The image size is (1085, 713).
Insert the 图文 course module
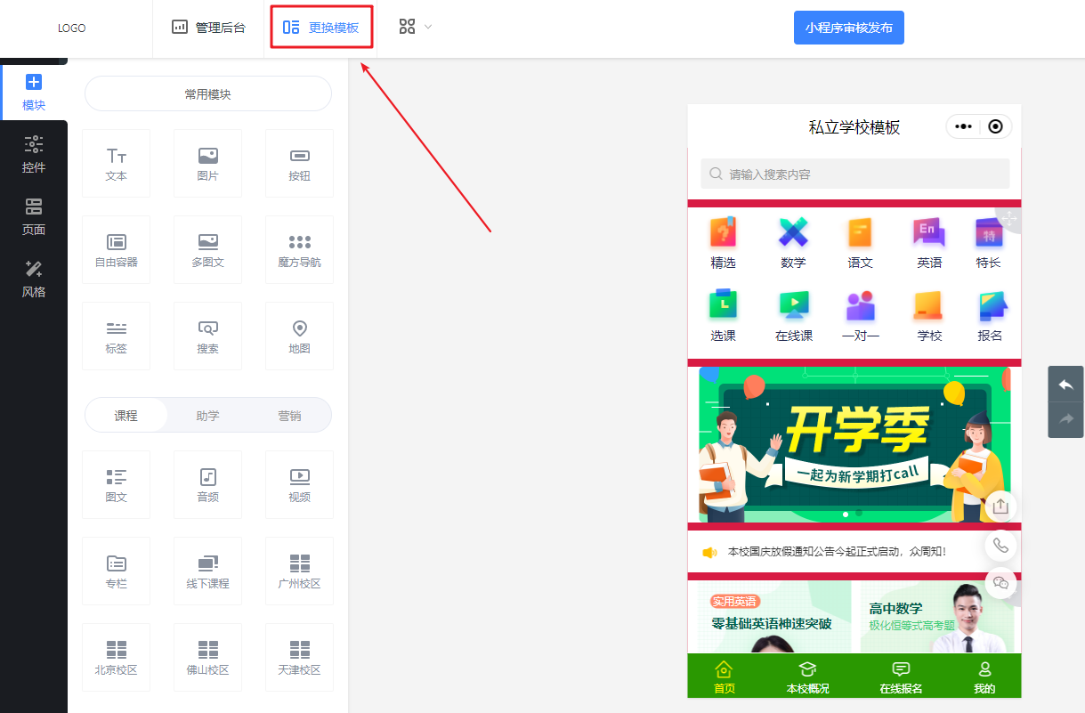(116, 485)
